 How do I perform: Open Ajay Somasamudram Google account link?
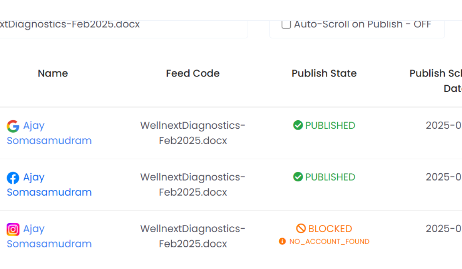[49, 133]
